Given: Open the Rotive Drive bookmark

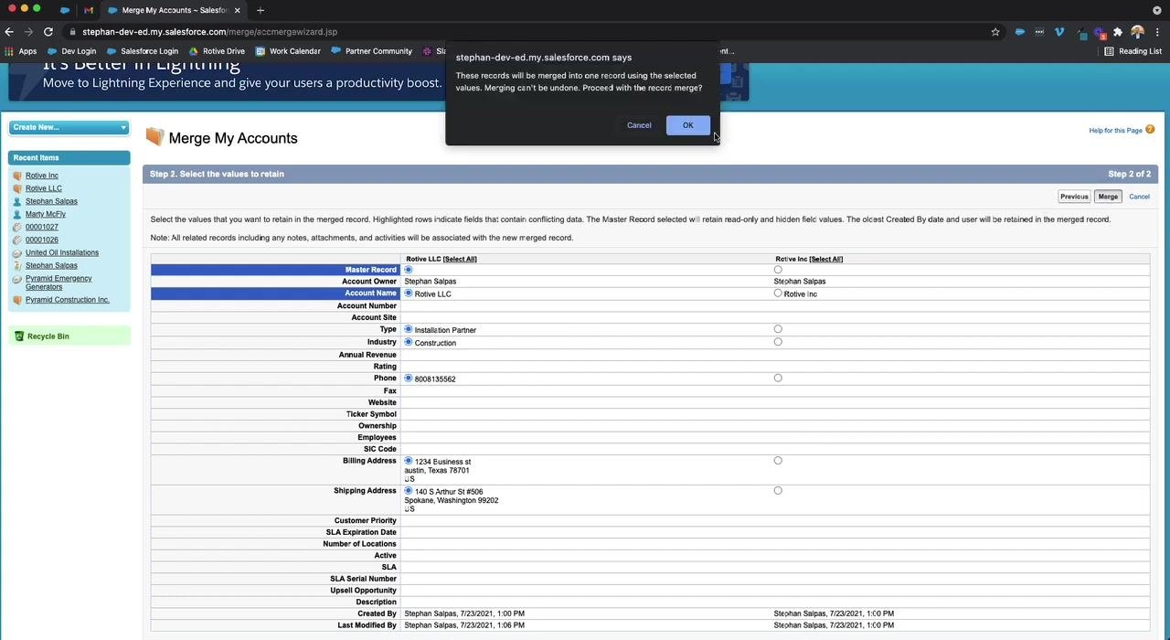Looking at the screenshot, I should pos(217,51).
